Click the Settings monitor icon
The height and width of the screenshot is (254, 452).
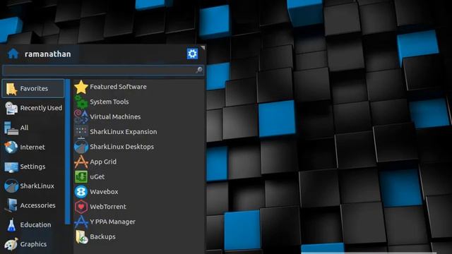pos(11,167)
